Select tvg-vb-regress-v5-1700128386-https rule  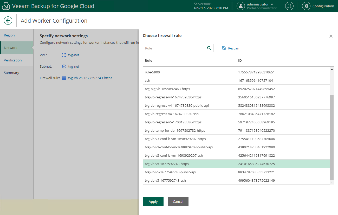pos(236,122)
